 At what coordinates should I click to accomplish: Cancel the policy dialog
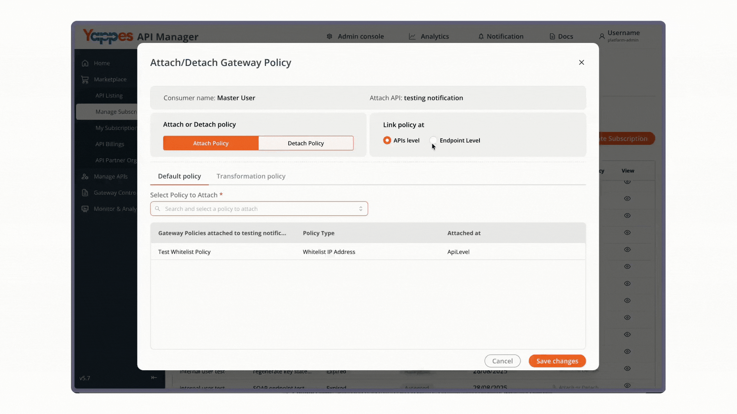click(502, 361)
